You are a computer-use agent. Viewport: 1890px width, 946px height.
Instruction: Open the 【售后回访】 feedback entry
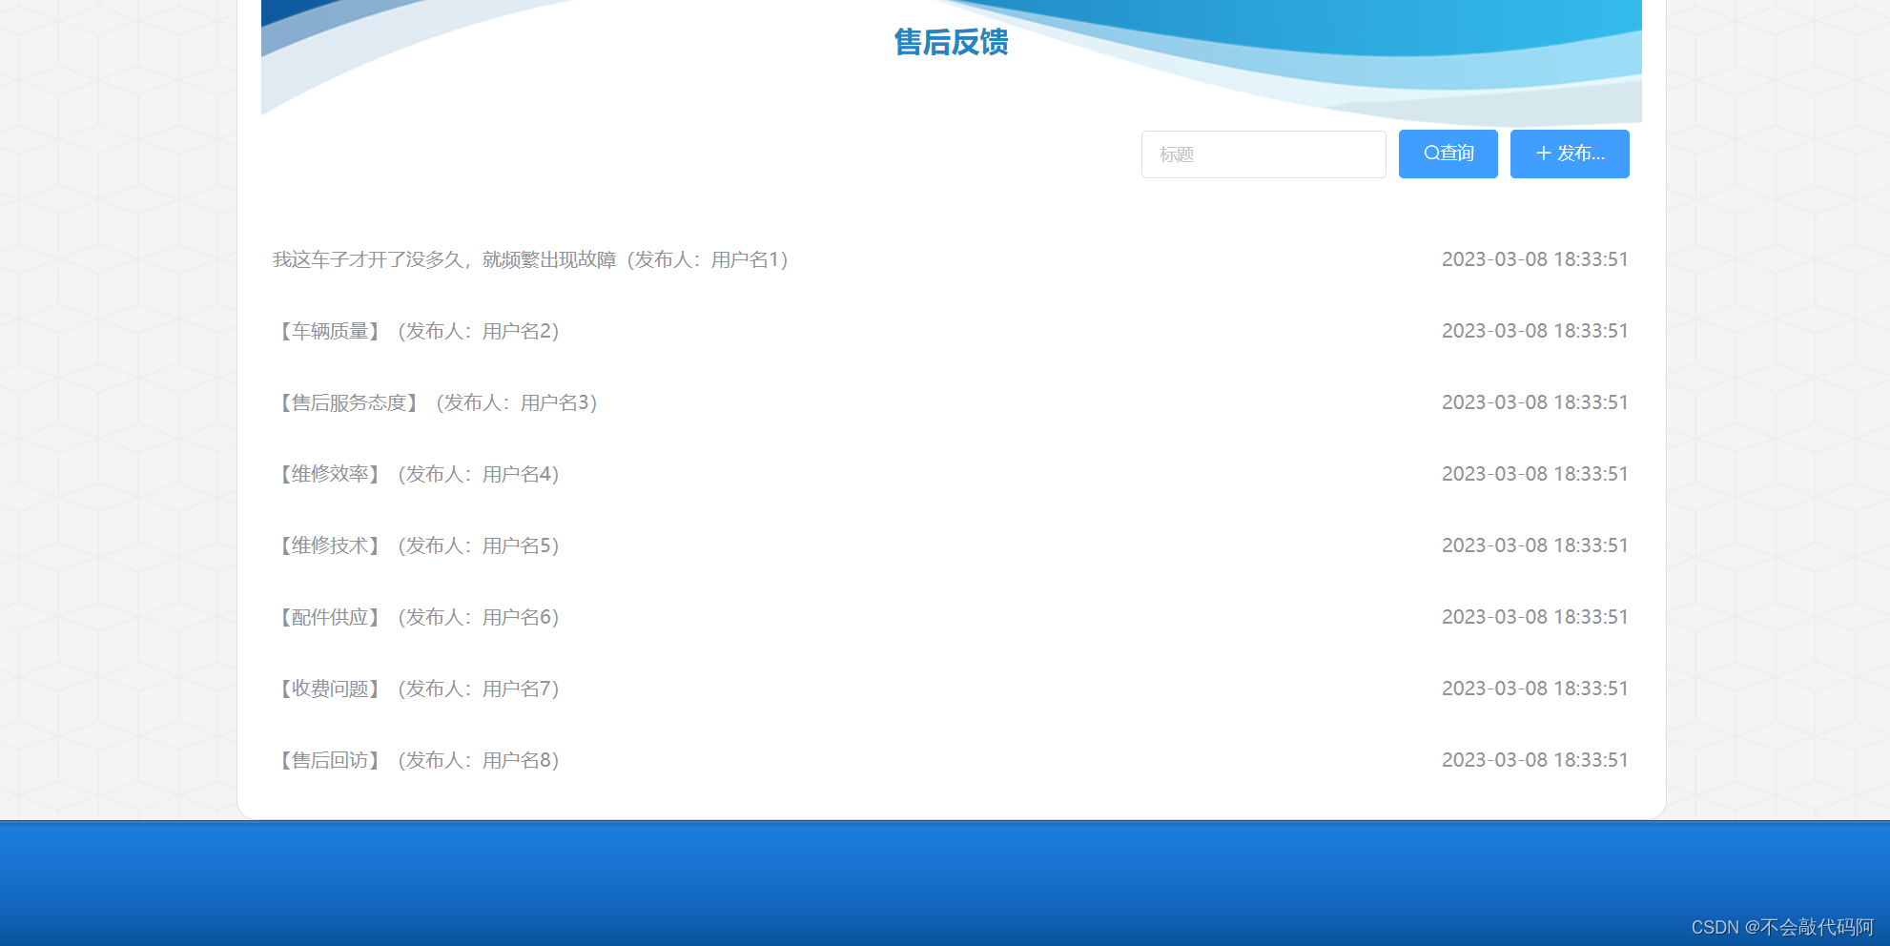(x=328, y=760)
